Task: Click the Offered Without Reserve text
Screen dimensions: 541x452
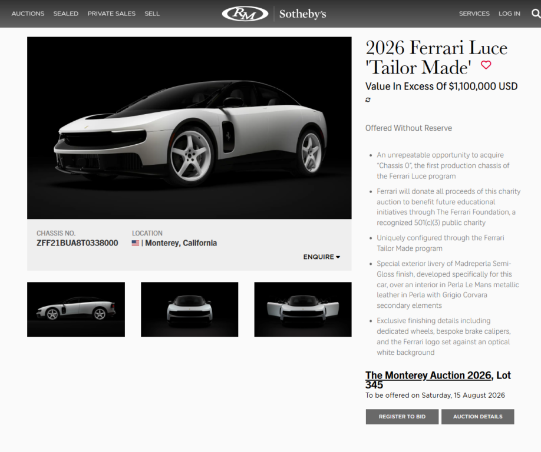Action: [x=408, y=128]
